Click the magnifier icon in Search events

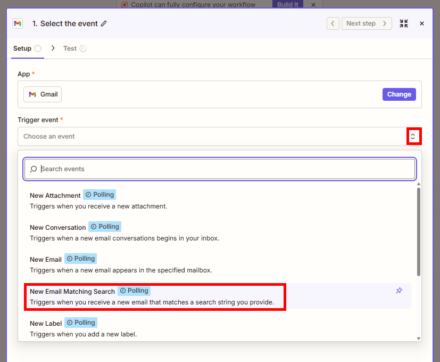tap(34, 169)
